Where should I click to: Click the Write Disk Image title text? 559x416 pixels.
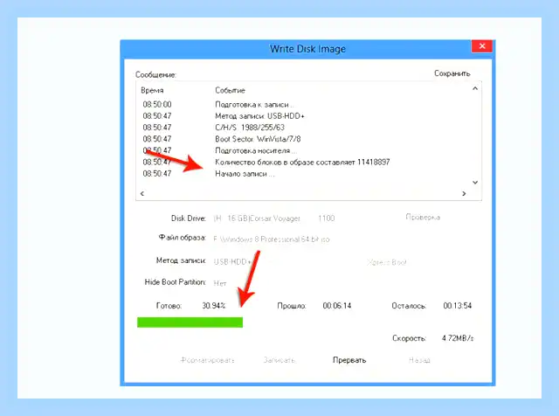[307, 49]
